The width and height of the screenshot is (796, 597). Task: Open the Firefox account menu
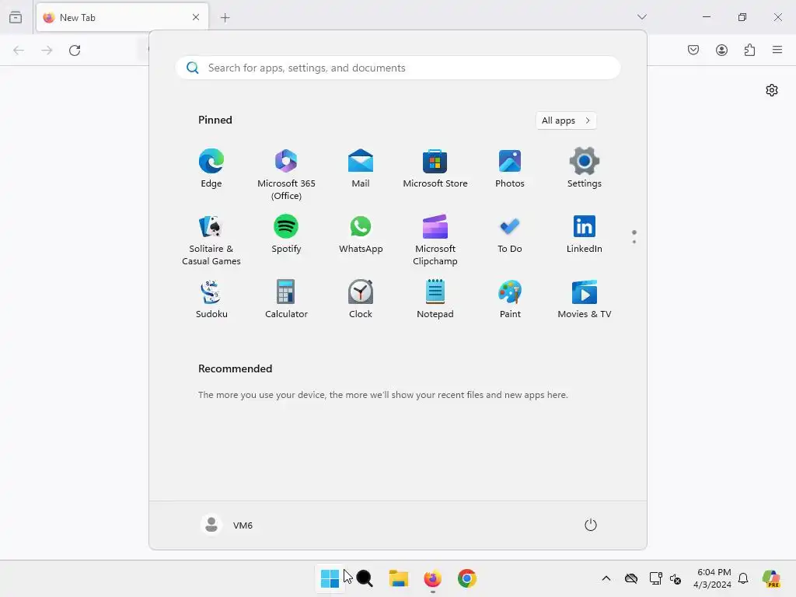point(721,50)
